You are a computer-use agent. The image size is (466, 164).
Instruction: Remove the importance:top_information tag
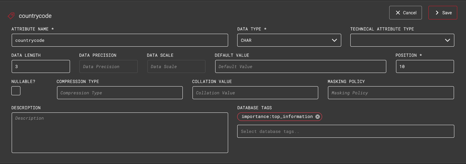coord(318,117)
